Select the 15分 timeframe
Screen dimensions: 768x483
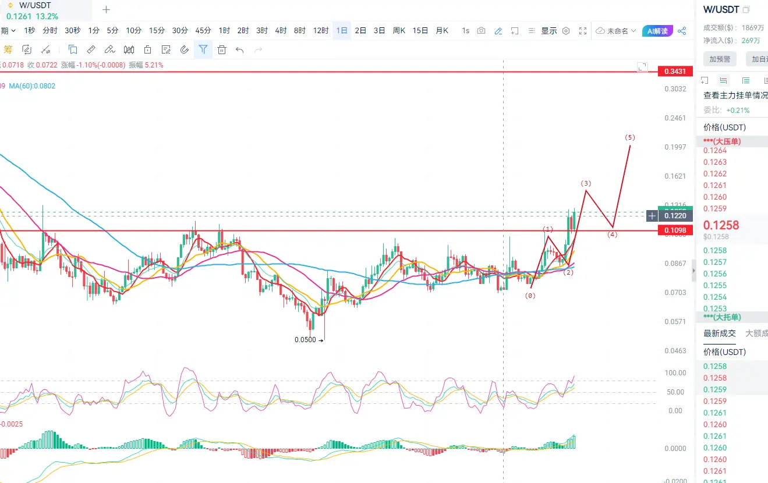[x=157, y=31]
